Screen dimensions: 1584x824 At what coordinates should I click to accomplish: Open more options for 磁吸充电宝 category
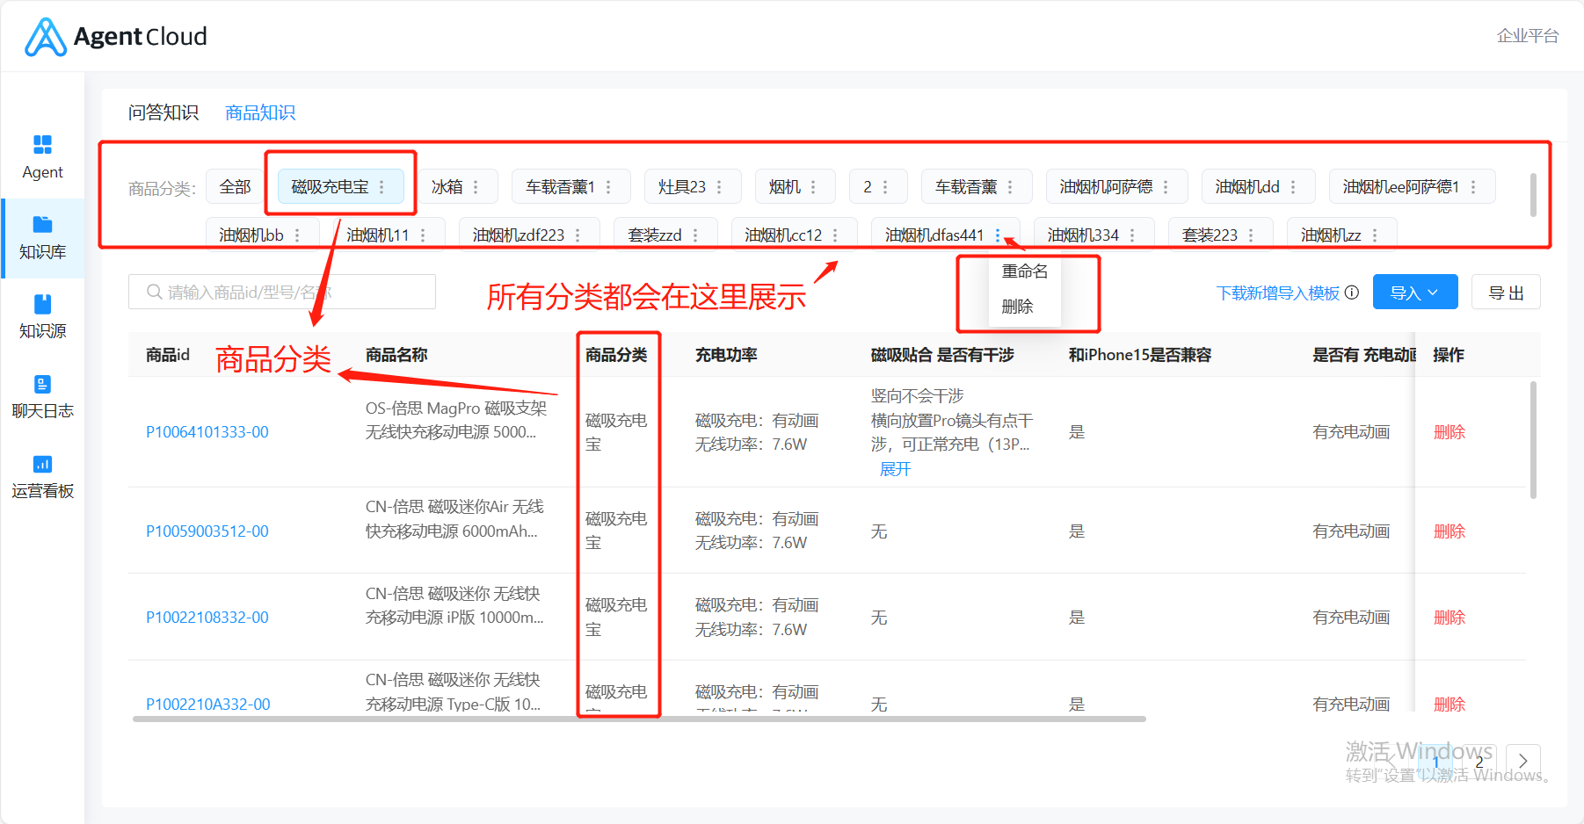pyautogui.click(x=381, y=187)
